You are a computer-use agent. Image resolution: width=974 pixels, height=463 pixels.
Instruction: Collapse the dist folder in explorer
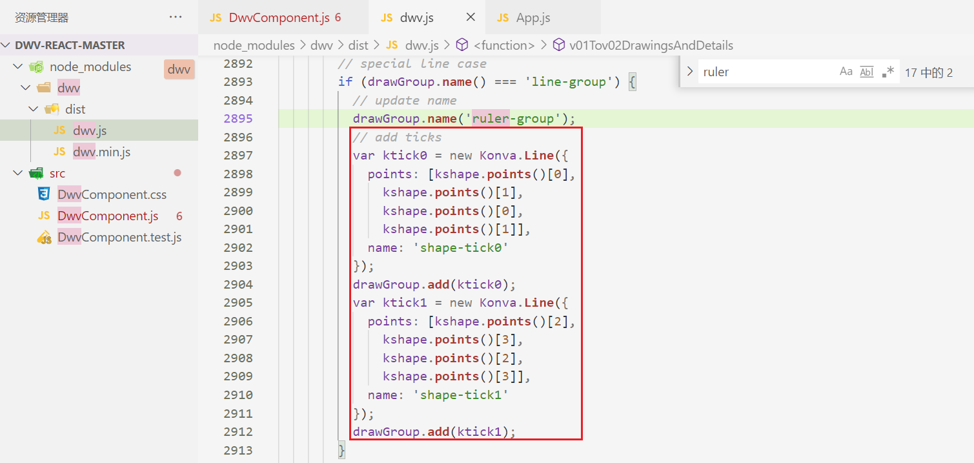click(x=33, y=109)
